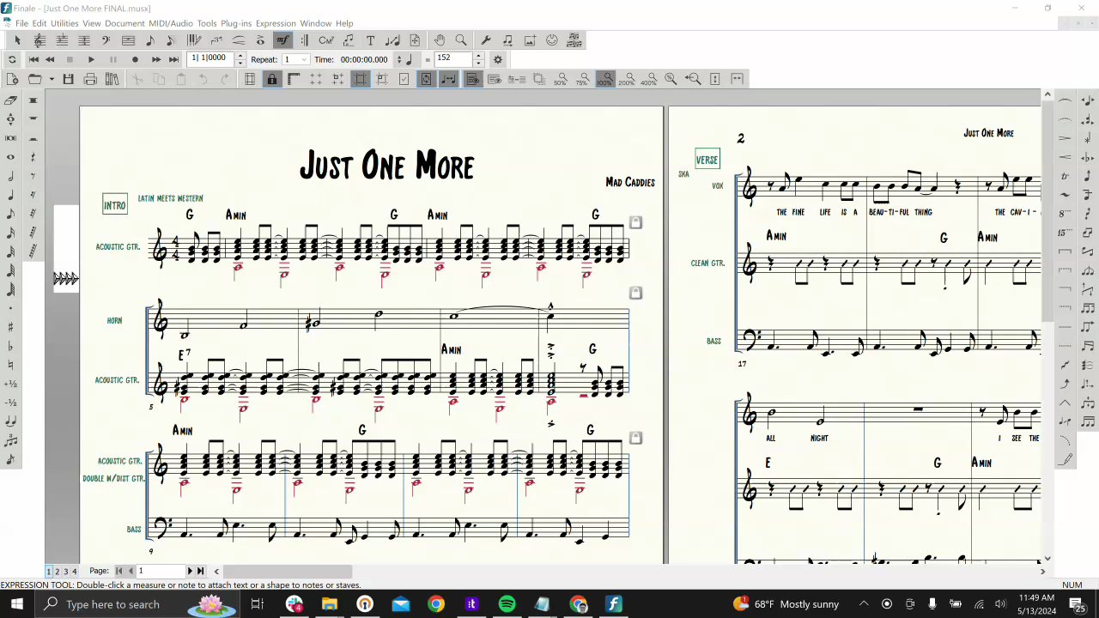Open playback settings gear

(498, 59)
